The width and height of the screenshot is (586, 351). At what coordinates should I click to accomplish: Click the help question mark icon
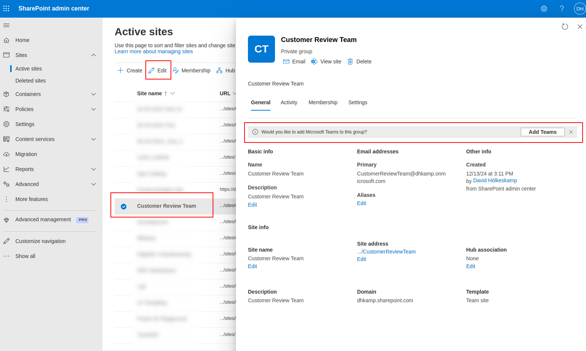[x=562, y=9]
